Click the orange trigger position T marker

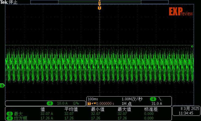tap(100, 8)
